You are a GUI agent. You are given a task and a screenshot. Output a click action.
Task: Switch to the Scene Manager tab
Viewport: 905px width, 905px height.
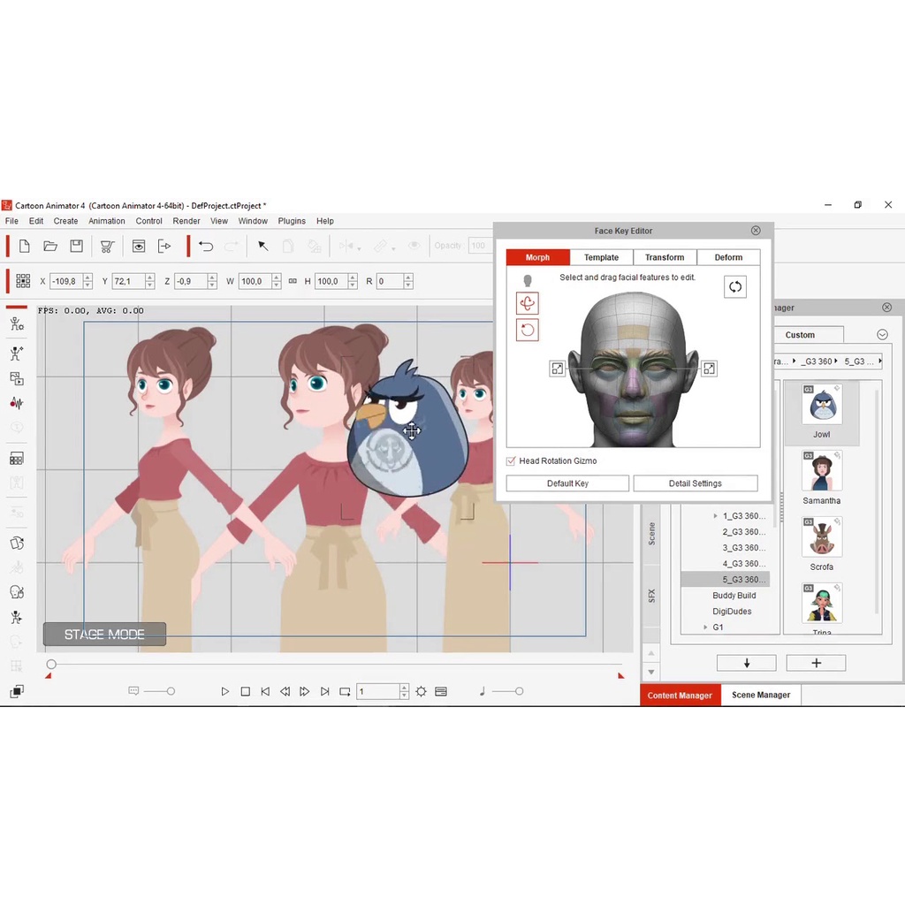761,695
